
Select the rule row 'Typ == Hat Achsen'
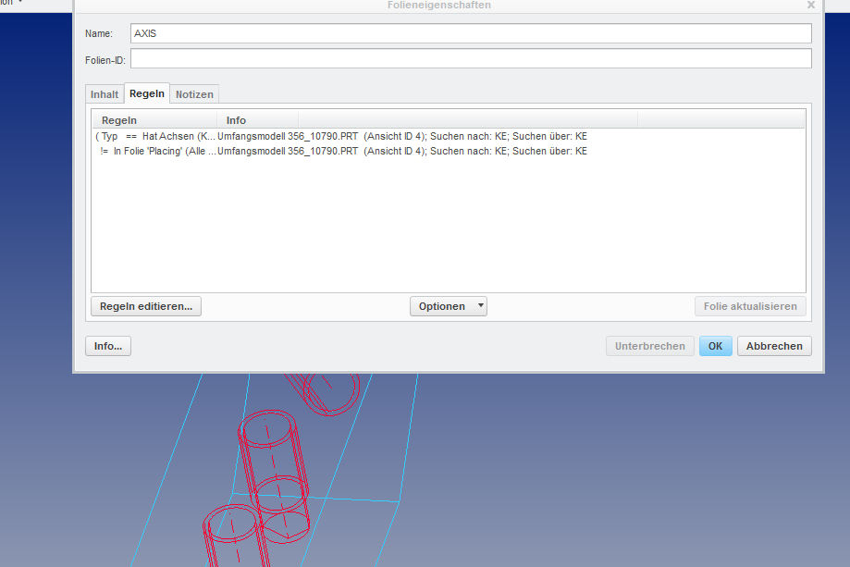click(449, 136)
